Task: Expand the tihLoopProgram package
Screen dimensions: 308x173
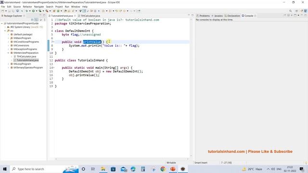Action: [x=9, y=64]
